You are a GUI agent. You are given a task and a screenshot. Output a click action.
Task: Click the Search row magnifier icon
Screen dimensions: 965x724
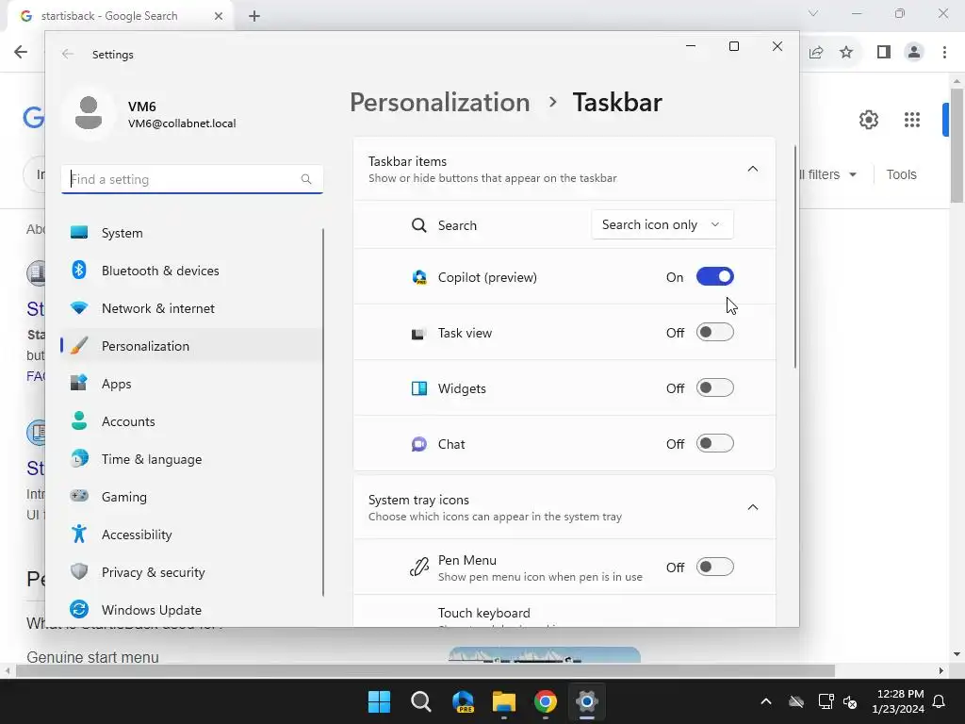click(x=419, y=225)
